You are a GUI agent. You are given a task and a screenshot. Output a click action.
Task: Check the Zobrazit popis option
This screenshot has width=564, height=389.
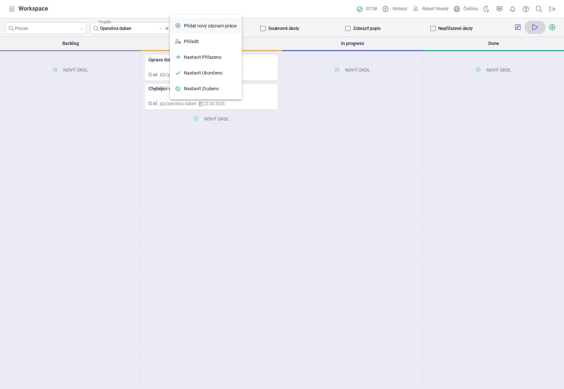coord(348,28)
